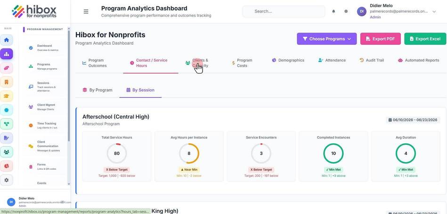Open the settings gear in left rail
Screen dimensions: 447x214
pyautogui.click(x=6, y=180)
